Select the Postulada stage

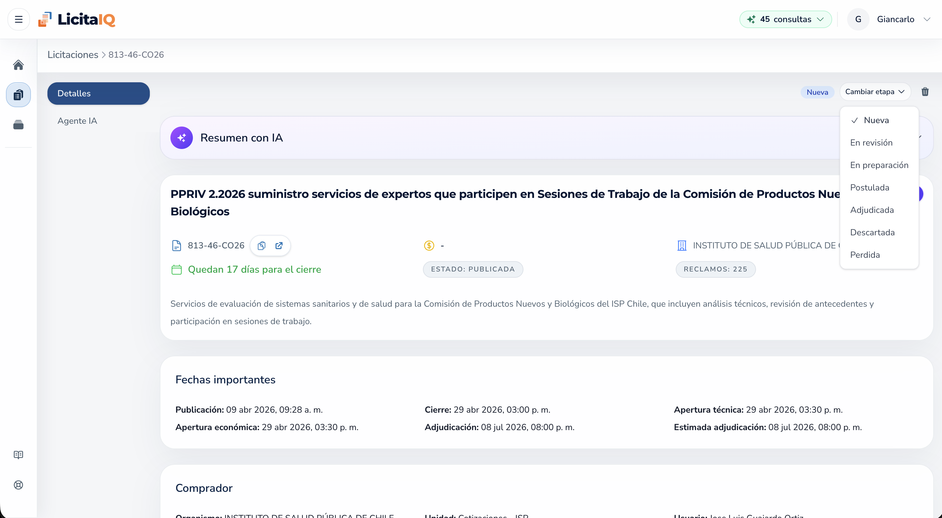click(879, 188)
